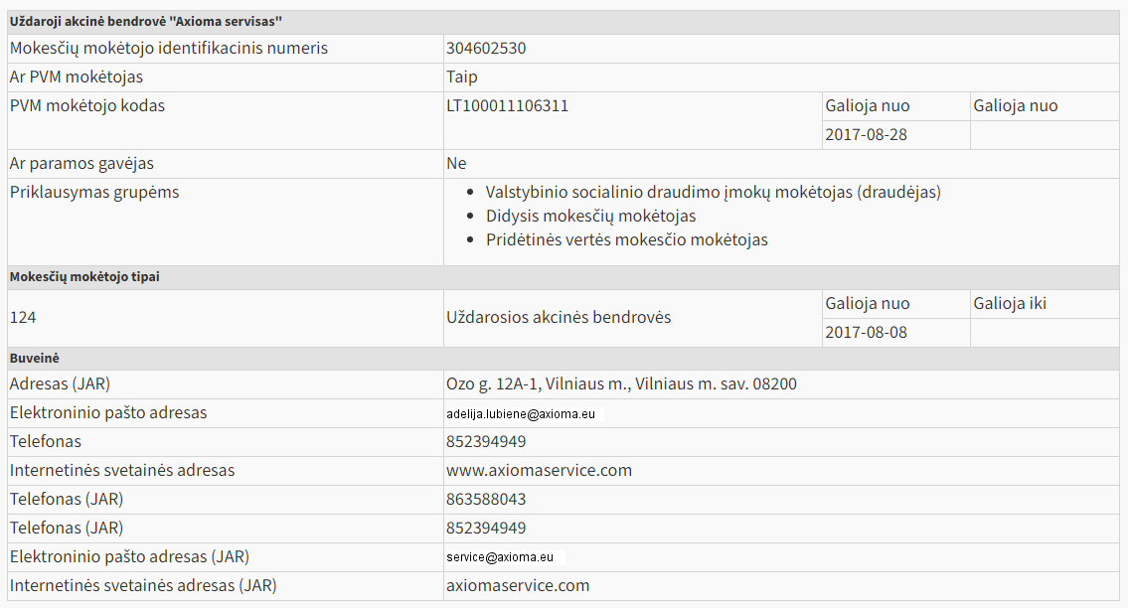Click the taxpayer type code 124
Image resolution: width=1128 pixels, height=608 pixels.
click(23, 318)
